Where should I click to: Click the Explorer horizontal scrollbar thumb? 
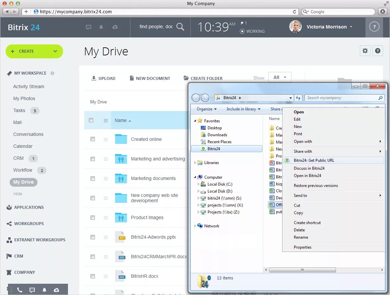click(302, 270)
